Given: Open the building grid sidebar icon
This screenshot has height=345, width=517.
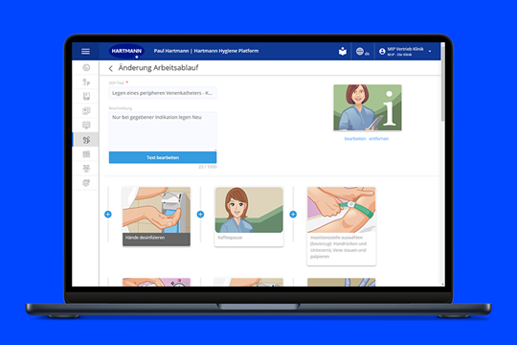Looking at the screenshot, I should coord(86,154).
